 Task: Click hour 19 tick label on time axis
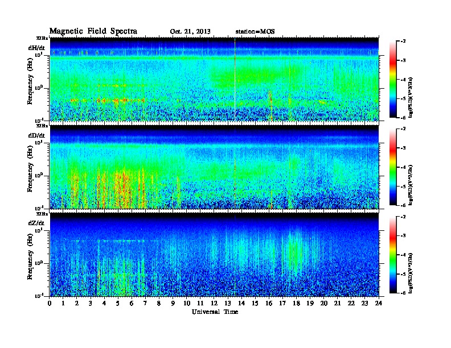pyautogui.click(x=310, y=303)
